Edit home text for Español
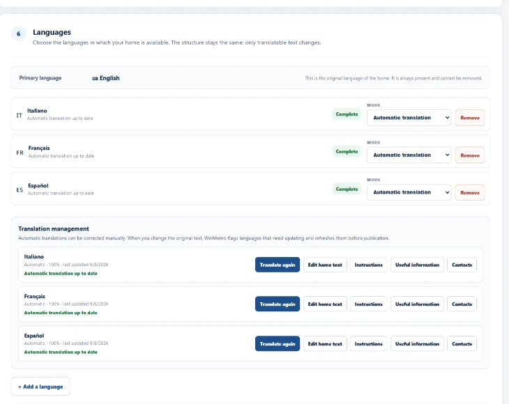509x404 pixels. 325,343
